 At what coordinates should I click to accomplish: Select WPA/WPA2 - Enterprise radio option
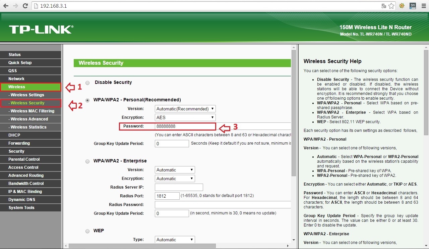click(87, 161)
